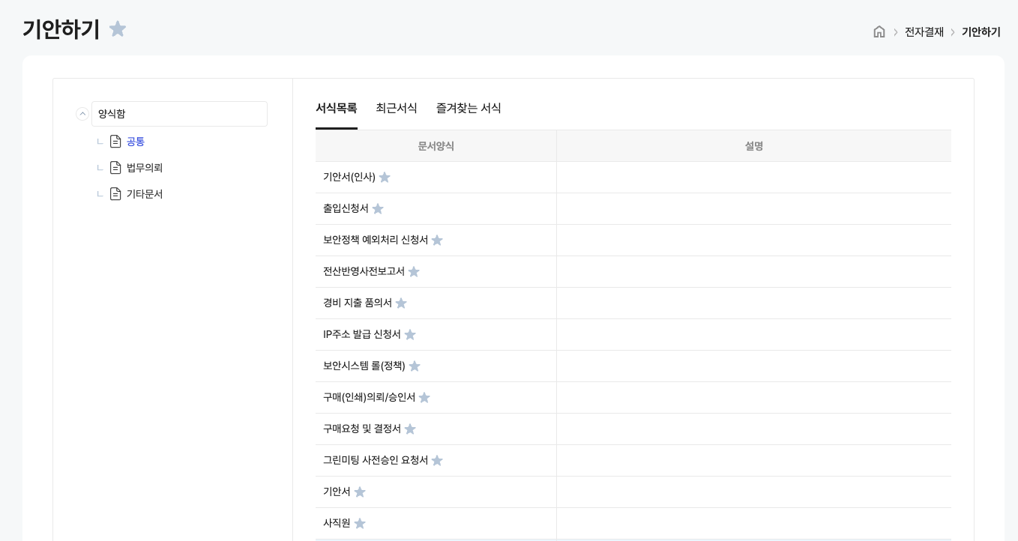Star the 전산반영사전보고서 form
Viewport: 1018px width, 541px height.
[x=414, y=272]
